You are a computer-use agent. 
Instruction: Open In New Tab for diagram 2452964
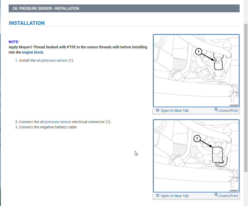[175, 111]
